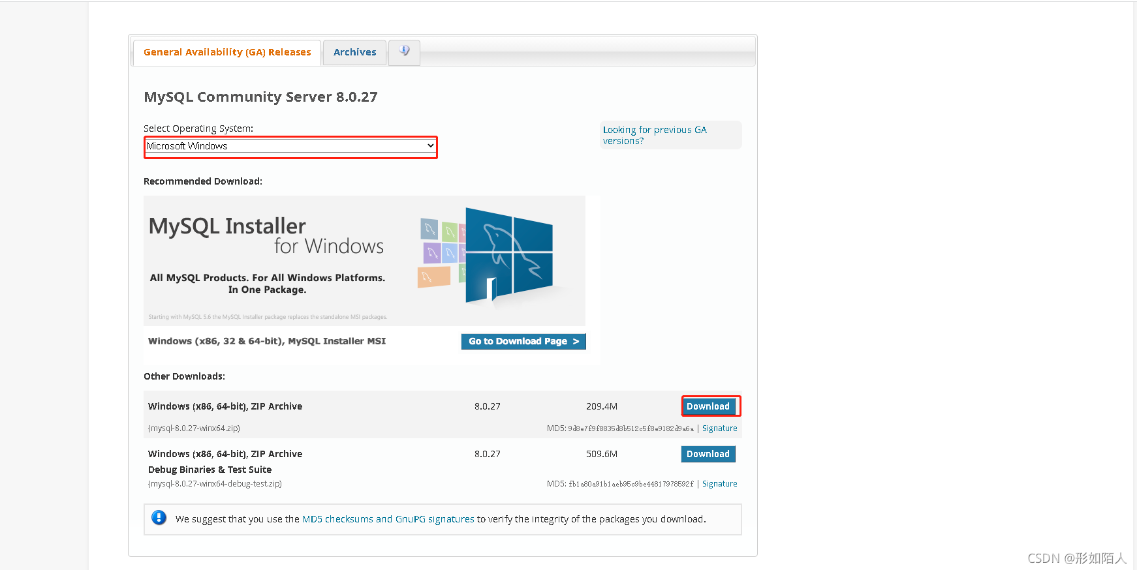The width and height of the screenshot is (1137, 570).
Task: Click the Debug Binaries & Test Suite text
Action: pyautogui.click(x=210, y=470)
